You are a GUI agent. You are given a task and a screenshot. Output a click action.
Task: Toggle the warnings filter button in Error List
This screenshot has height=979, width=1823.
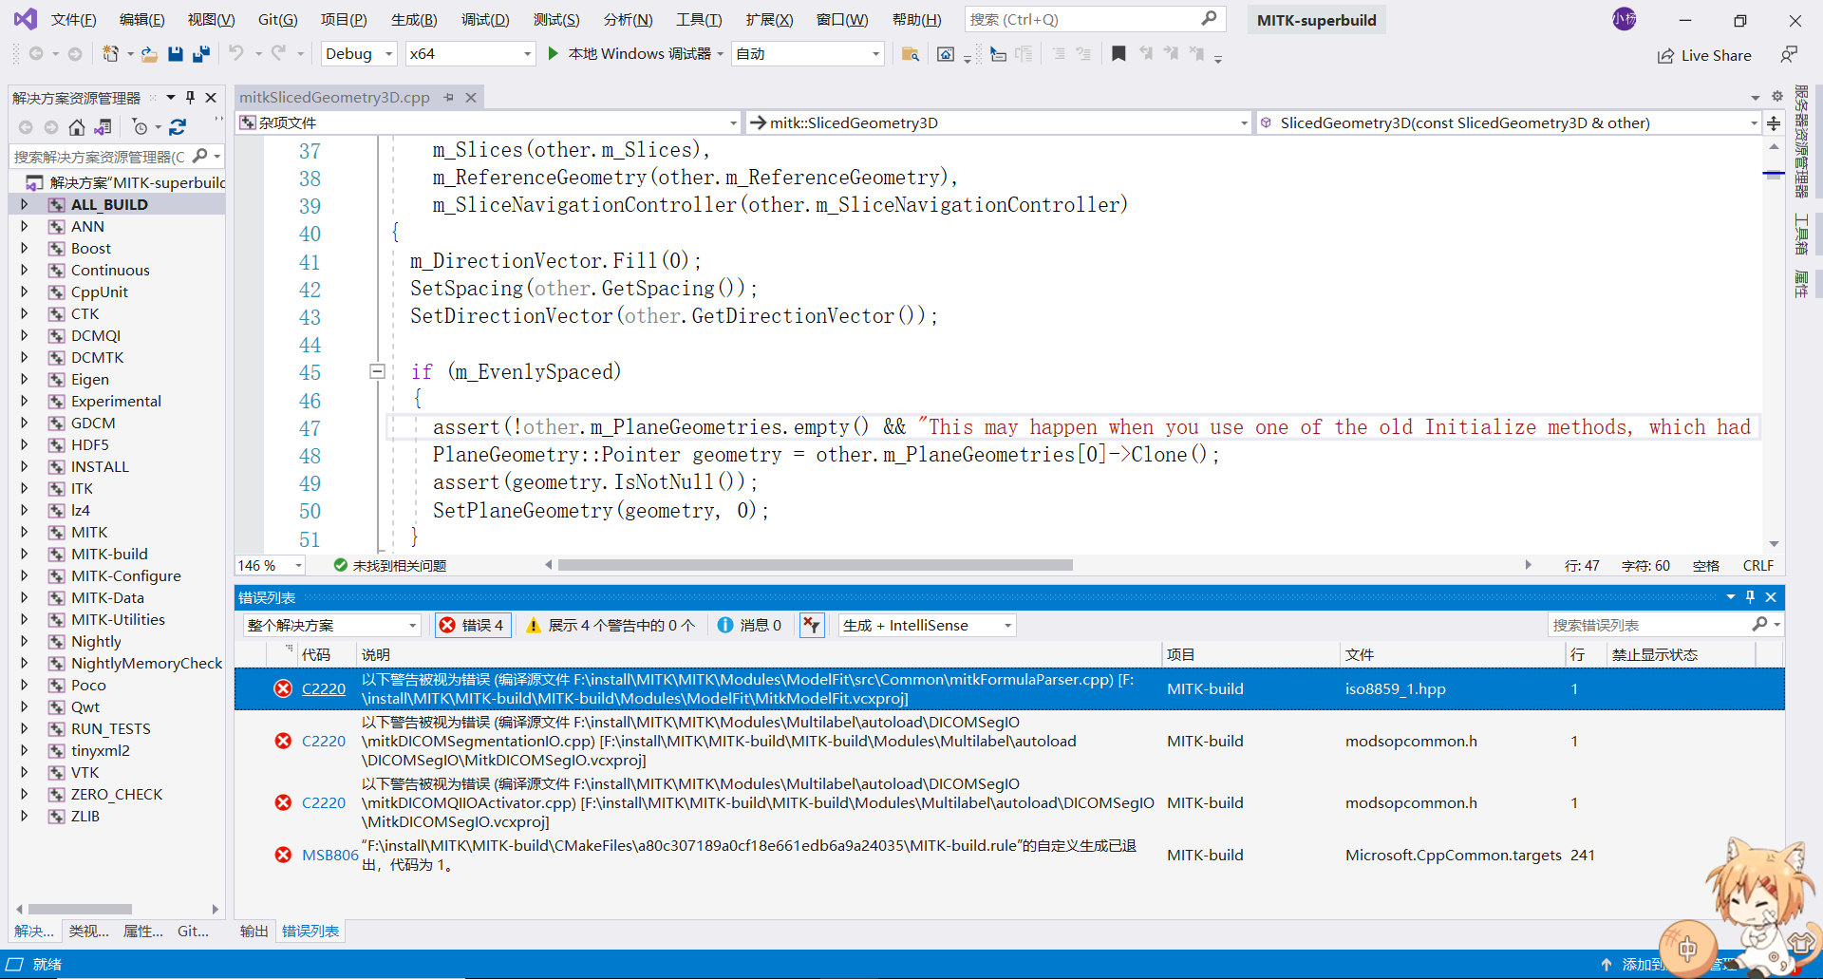click(x=611, y=625)
